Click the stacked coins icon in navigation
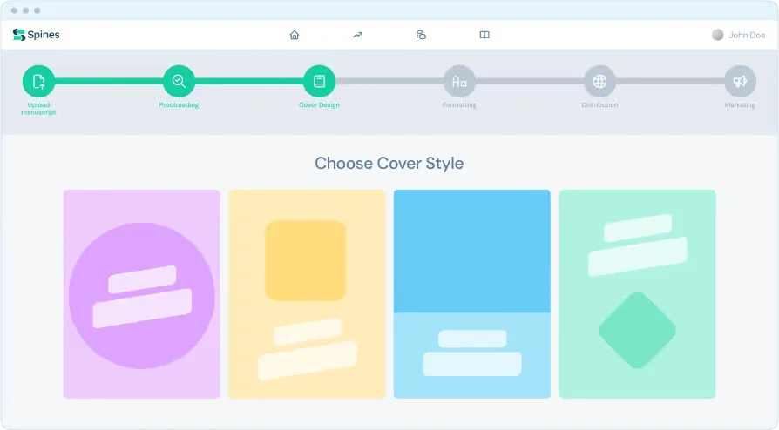 pos(421,35)
